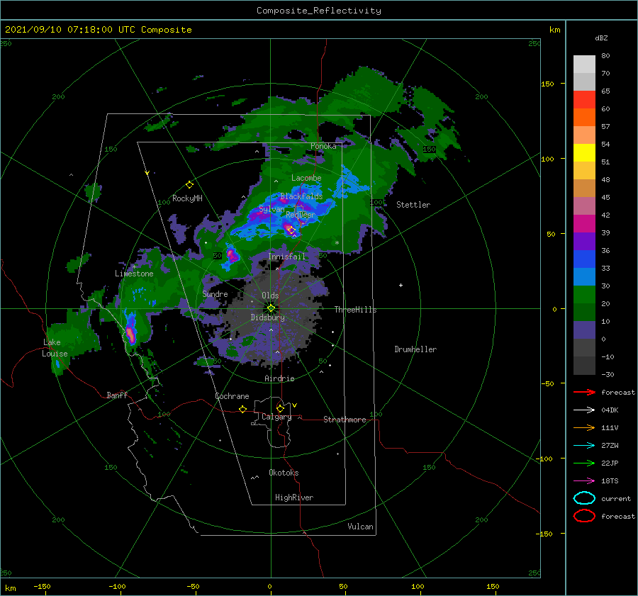The width and height of the screenshot is (638, 596).
Task: Click yellow diamond marker below Cochrane
Action: 242,409
